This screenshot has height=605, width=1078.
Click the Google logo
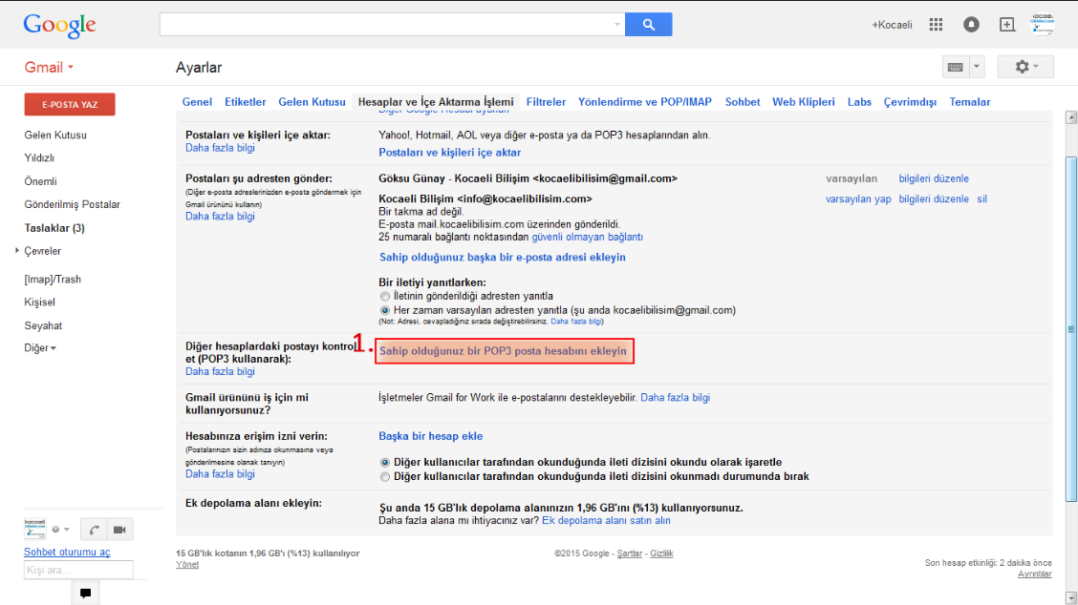pos(60,26)
